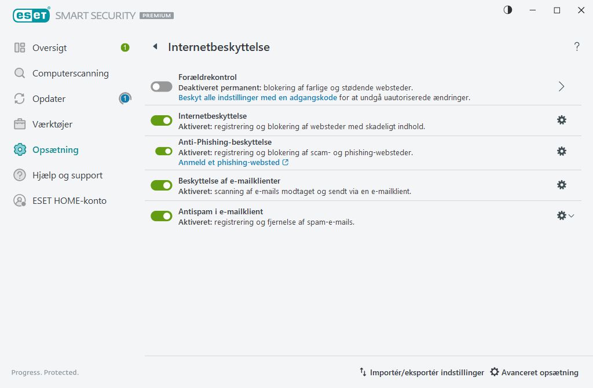
Task: Open Anti-Phishing-beskyttelse settings gear
Action: (561, 151)
